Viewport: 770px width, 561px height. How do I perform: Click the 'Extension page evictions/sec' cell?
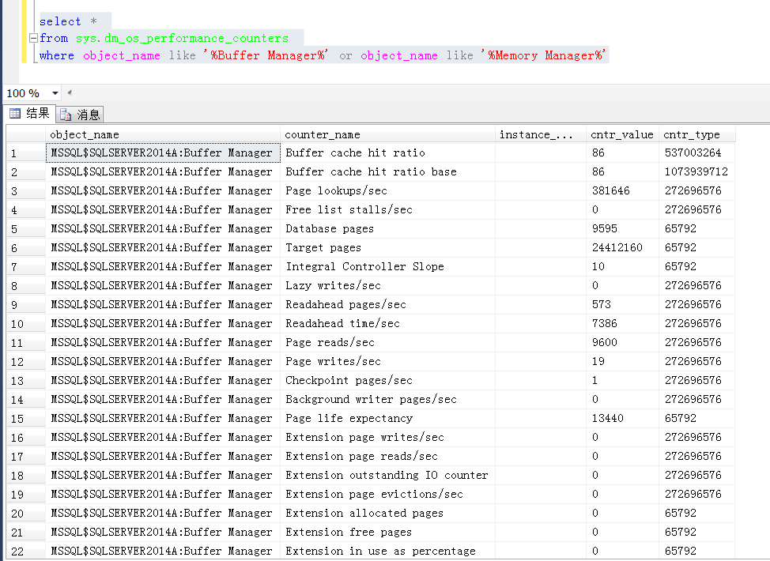pos(388,495)
